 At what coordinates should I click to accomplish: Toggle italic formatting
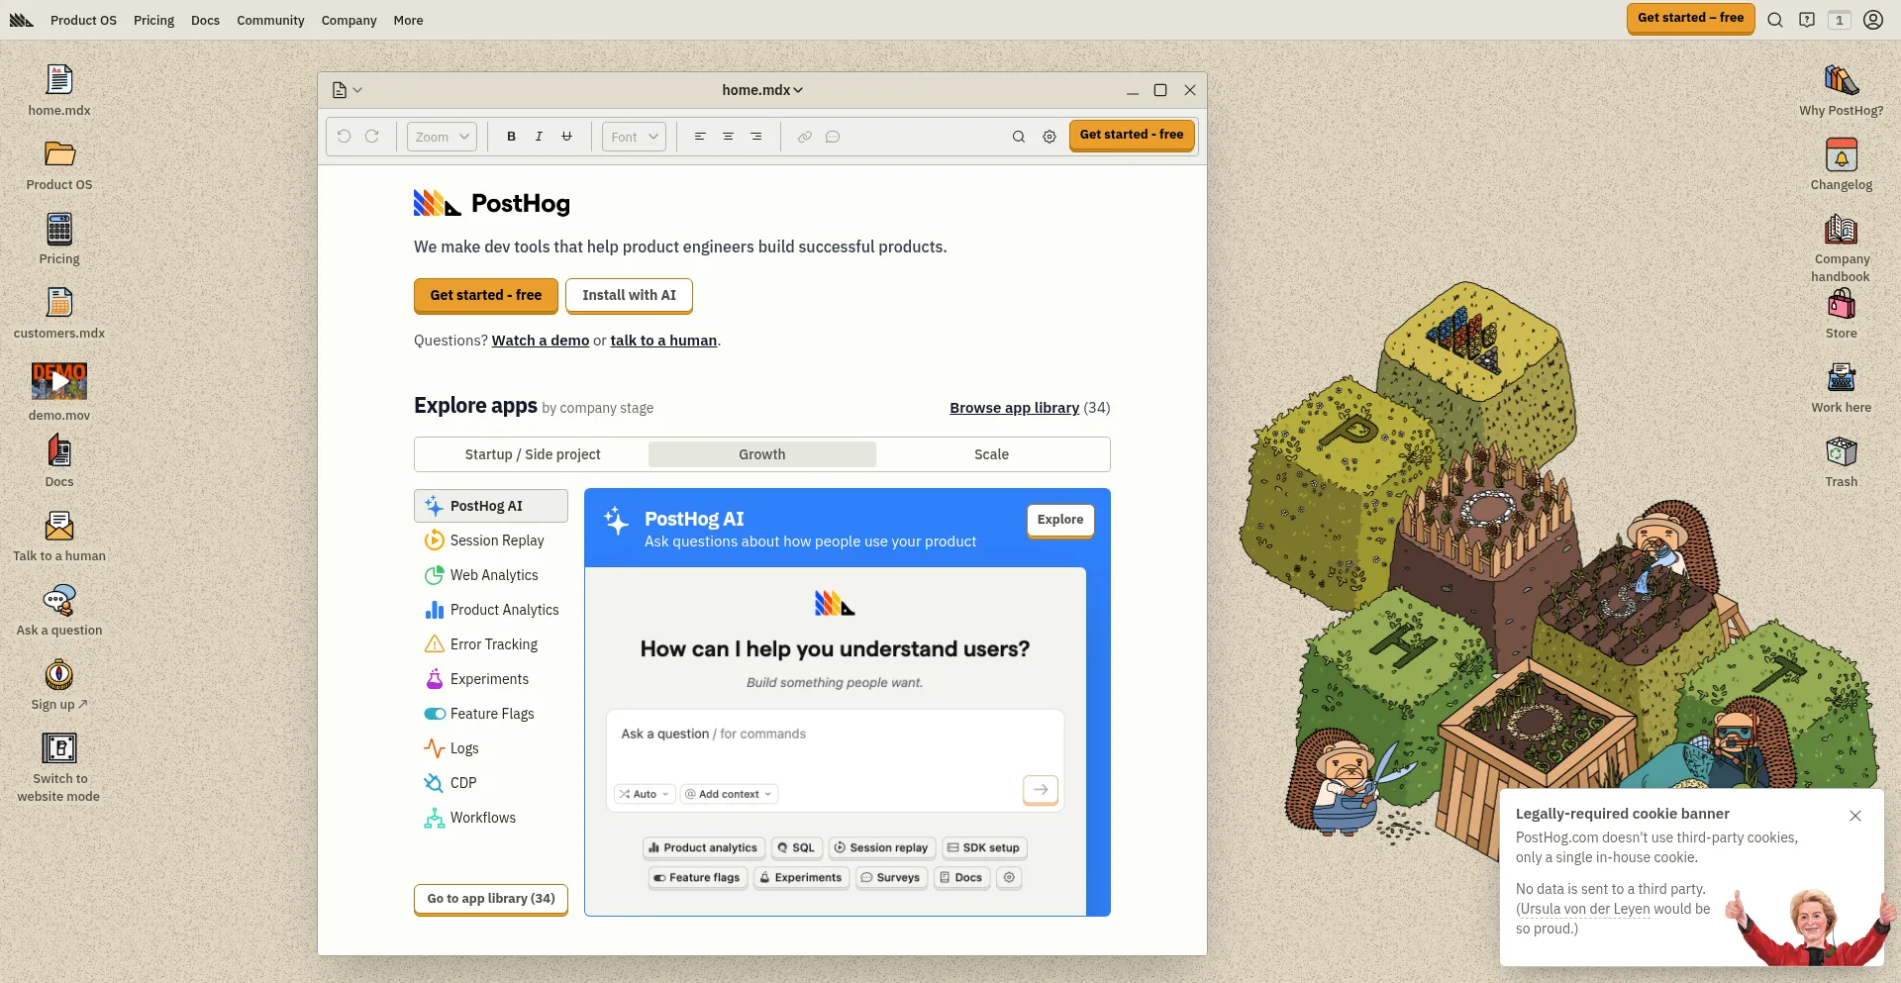click(x=539, y=137)
